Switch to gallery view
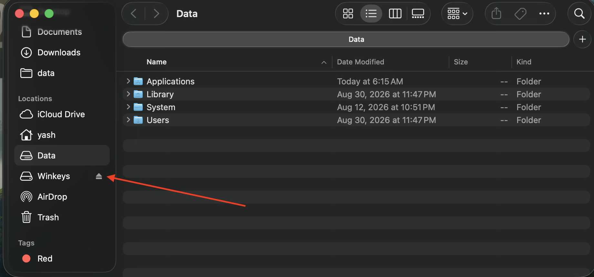The width and height of the screenshot is (594, 277). (418, 14)
